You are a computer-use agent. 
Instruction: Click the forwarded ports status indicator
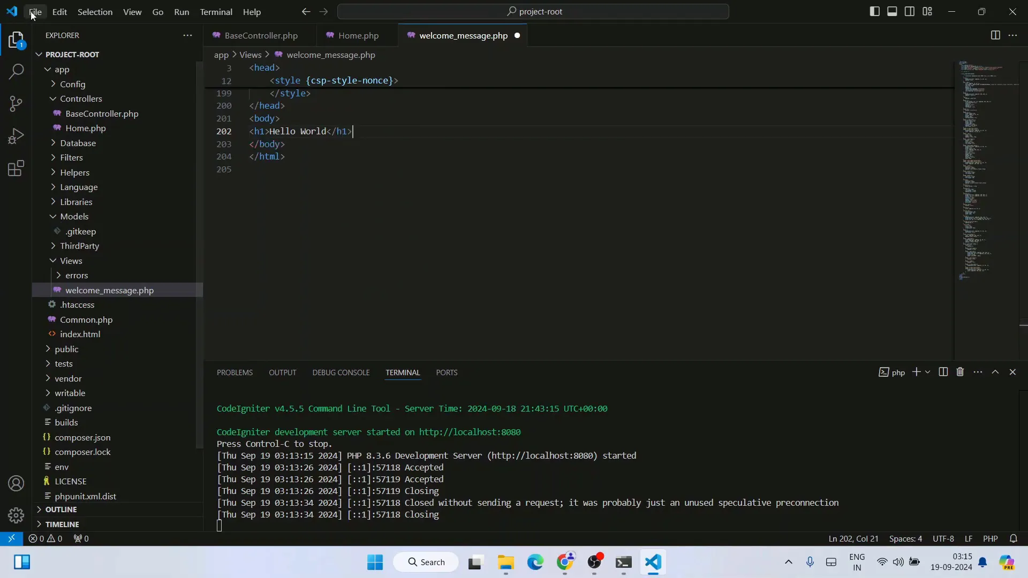click(81, 538)
